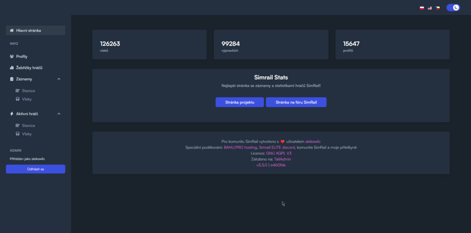471x233 pixels.
Task: Select the US flag for English
Action: coord(430,8)
